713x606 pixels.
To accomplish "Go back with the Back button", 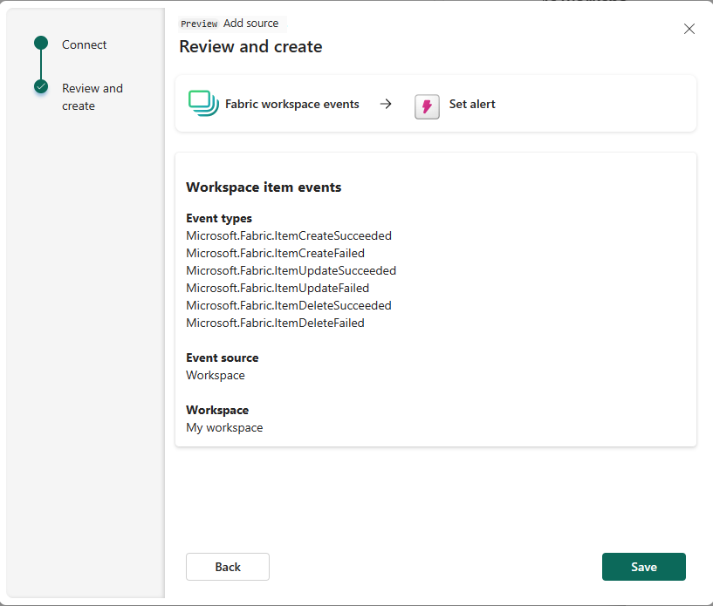I will [x=228, y=567].
